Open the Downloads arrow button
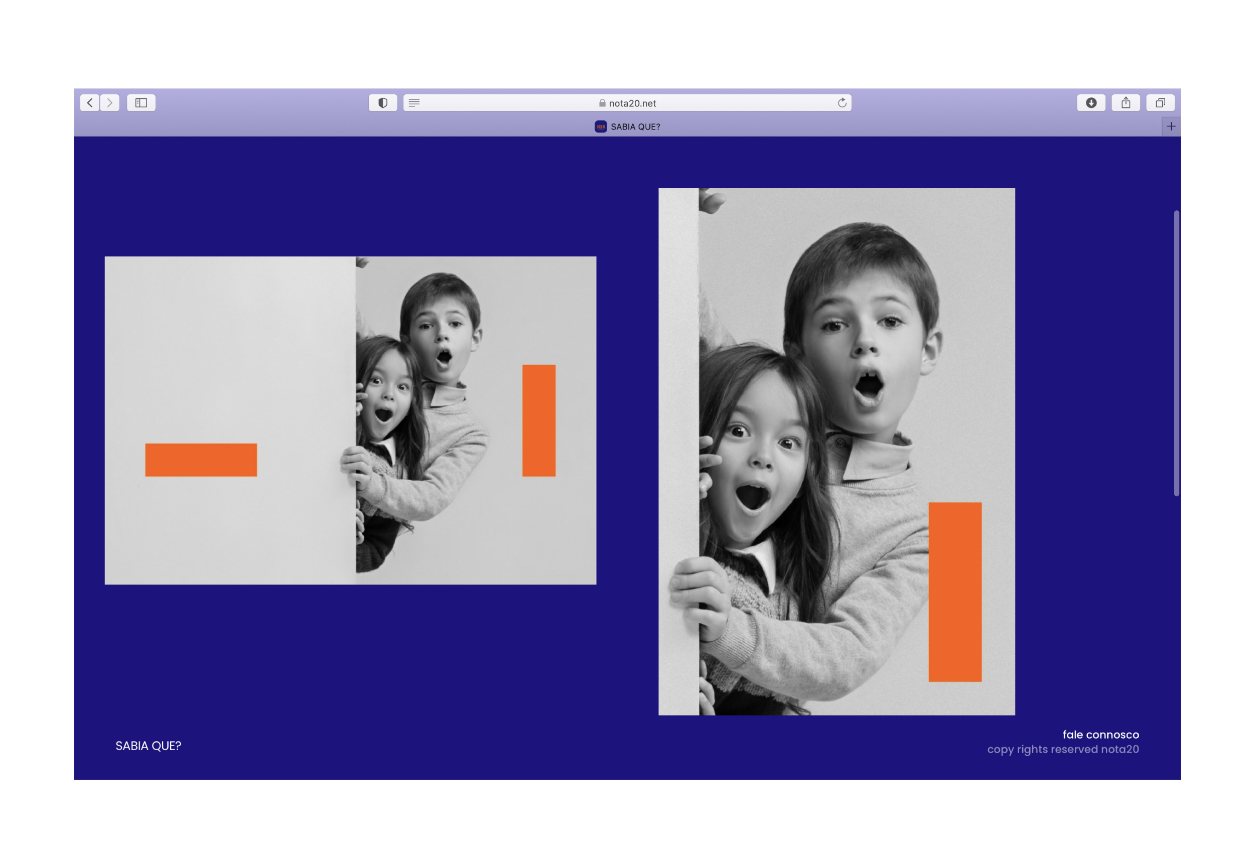The image size is (1255, 868). 1091,103
